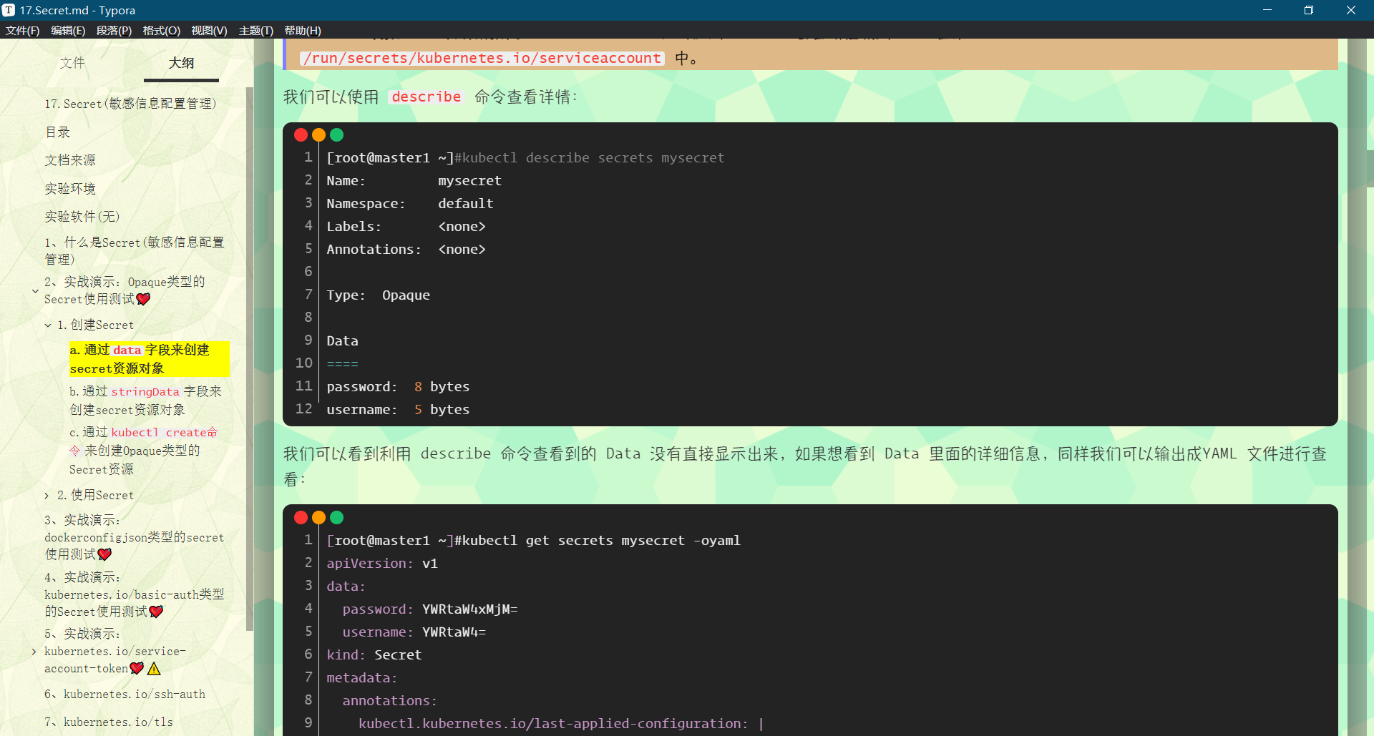Click the paragraph starting 我们可以看到利用 describe
Viewport: 1374px width, 736px height.
pos(805,466)
